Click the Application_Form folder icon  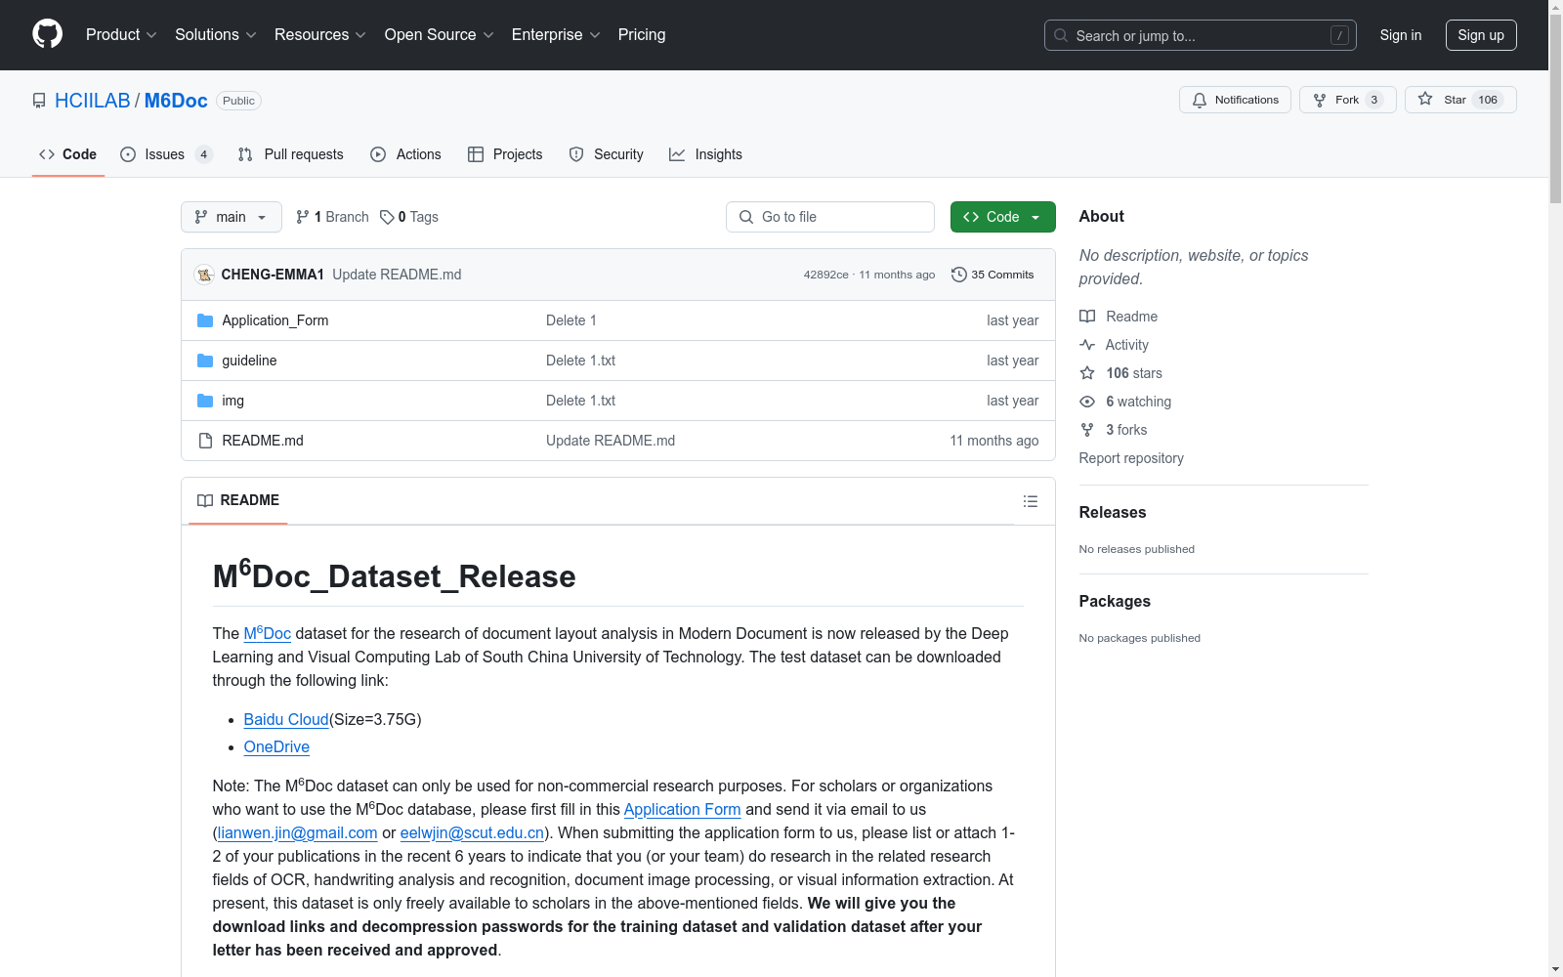point(205,320)
